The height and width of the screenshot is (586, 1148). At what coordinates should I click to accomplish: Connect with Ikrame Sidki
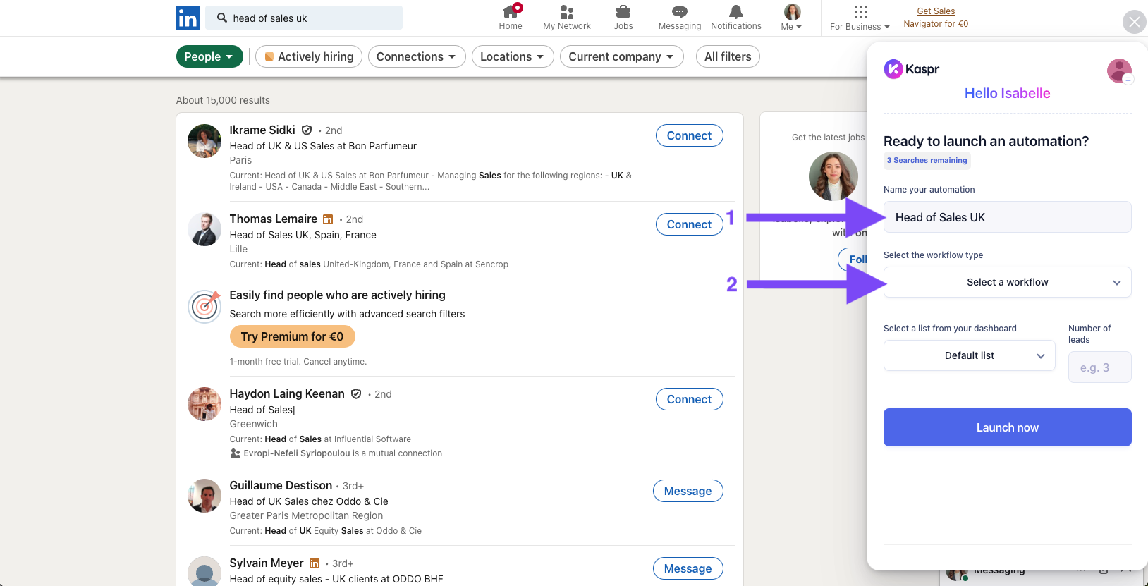tap(690, 135)
